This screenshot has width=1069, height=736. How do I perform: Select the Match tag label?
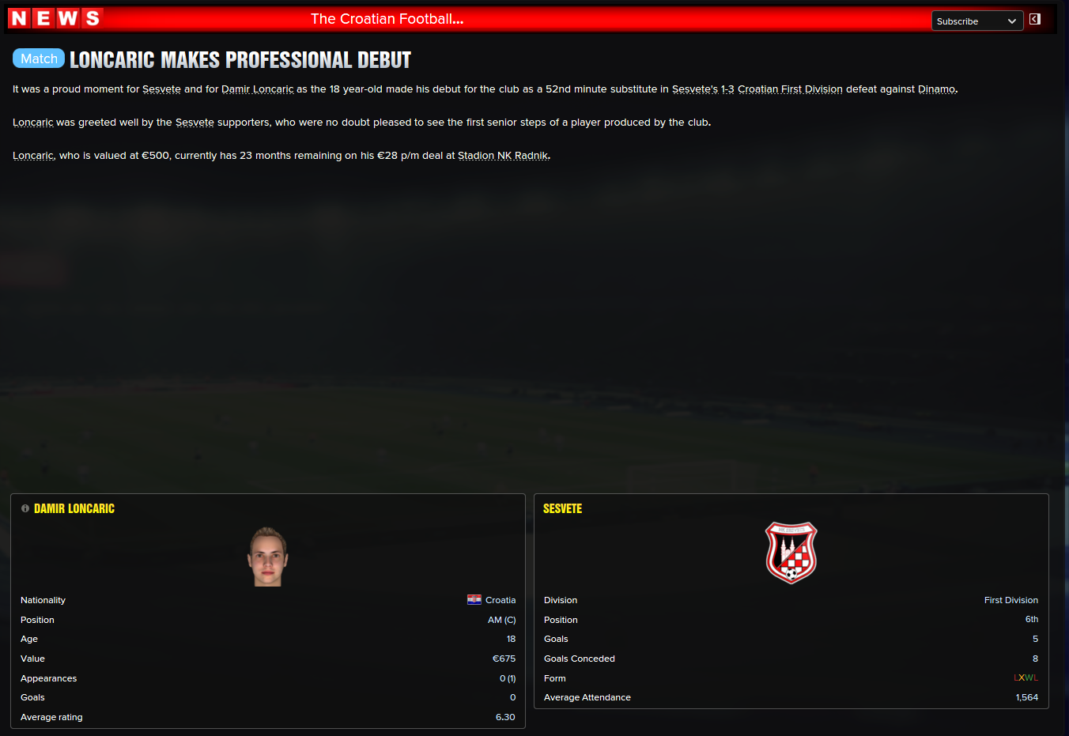tap(39, 59)
